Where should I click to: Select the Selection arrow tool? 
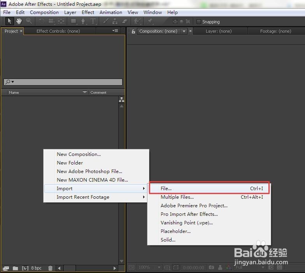(9, 21)
